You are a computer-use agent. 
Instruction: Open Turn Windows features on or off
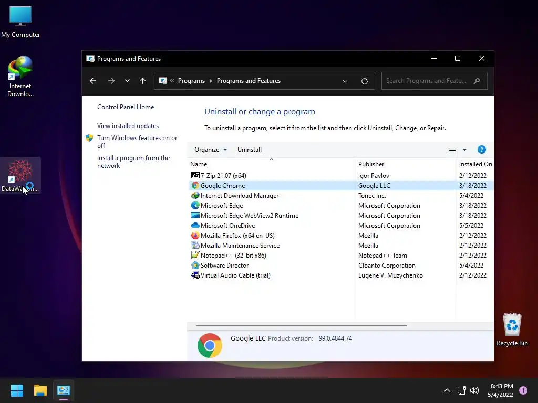[137, 142]
